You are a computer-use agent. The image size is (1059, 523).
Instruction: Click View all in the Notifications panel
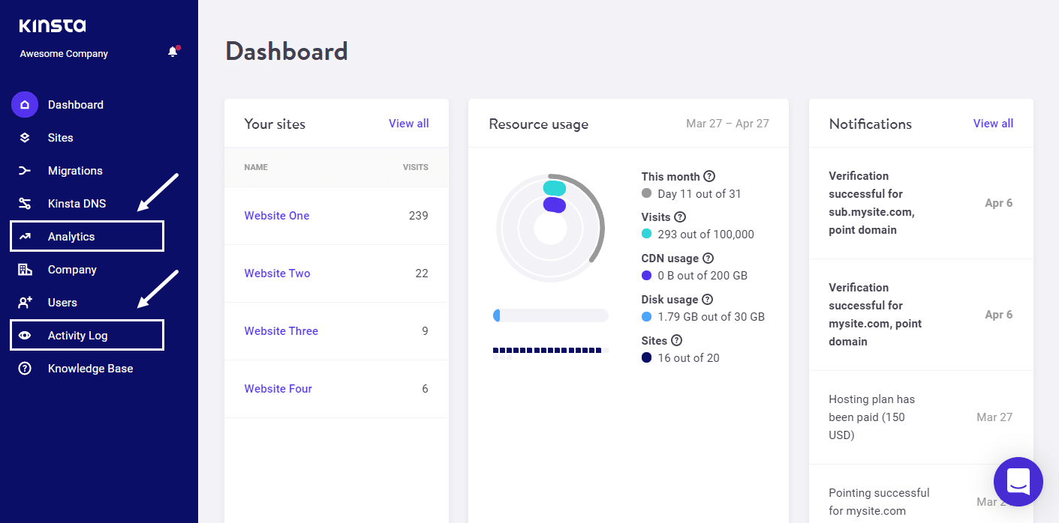pyautogui.click(x=992, y=123)
